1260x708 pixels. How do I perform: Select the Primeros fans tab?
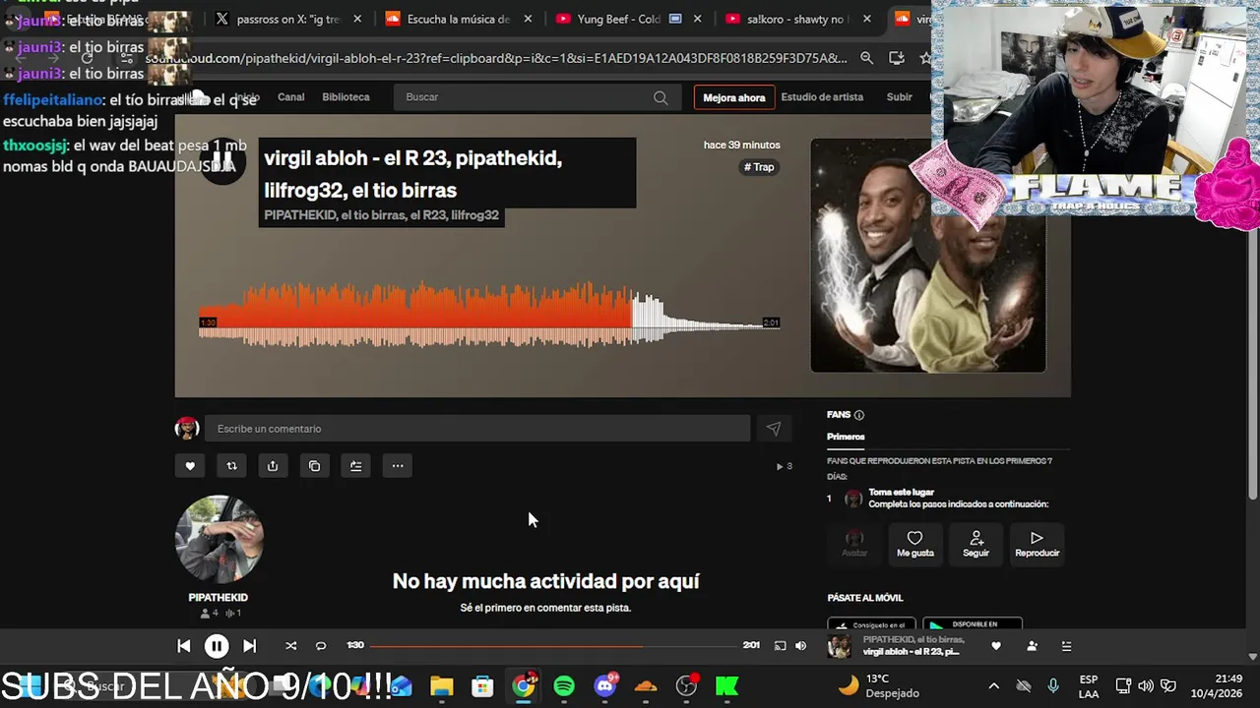846,437
